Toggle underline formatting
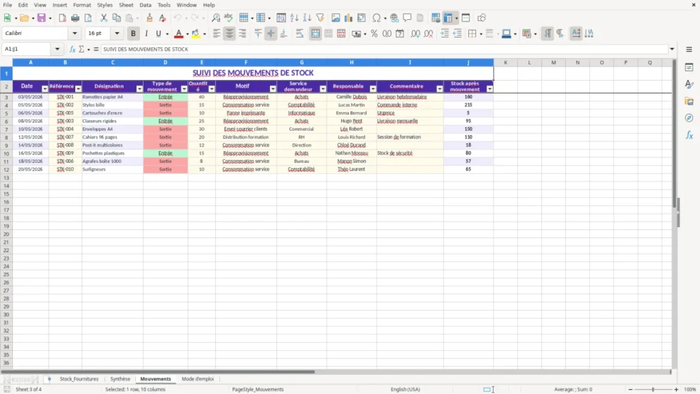 pyautogui.click(x=158, y=34)
